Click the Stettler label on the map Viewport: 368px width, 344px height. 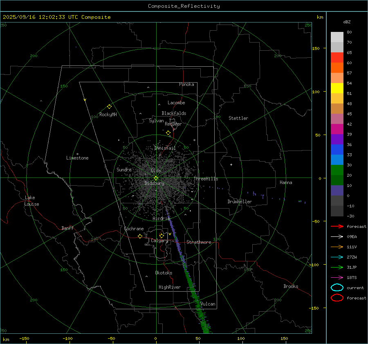point(238,118)
